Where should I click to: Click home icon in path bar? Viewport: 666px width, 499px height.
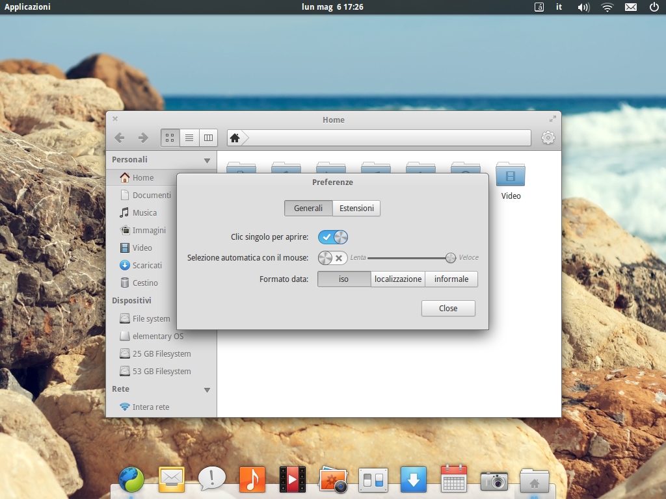[234, 138]
